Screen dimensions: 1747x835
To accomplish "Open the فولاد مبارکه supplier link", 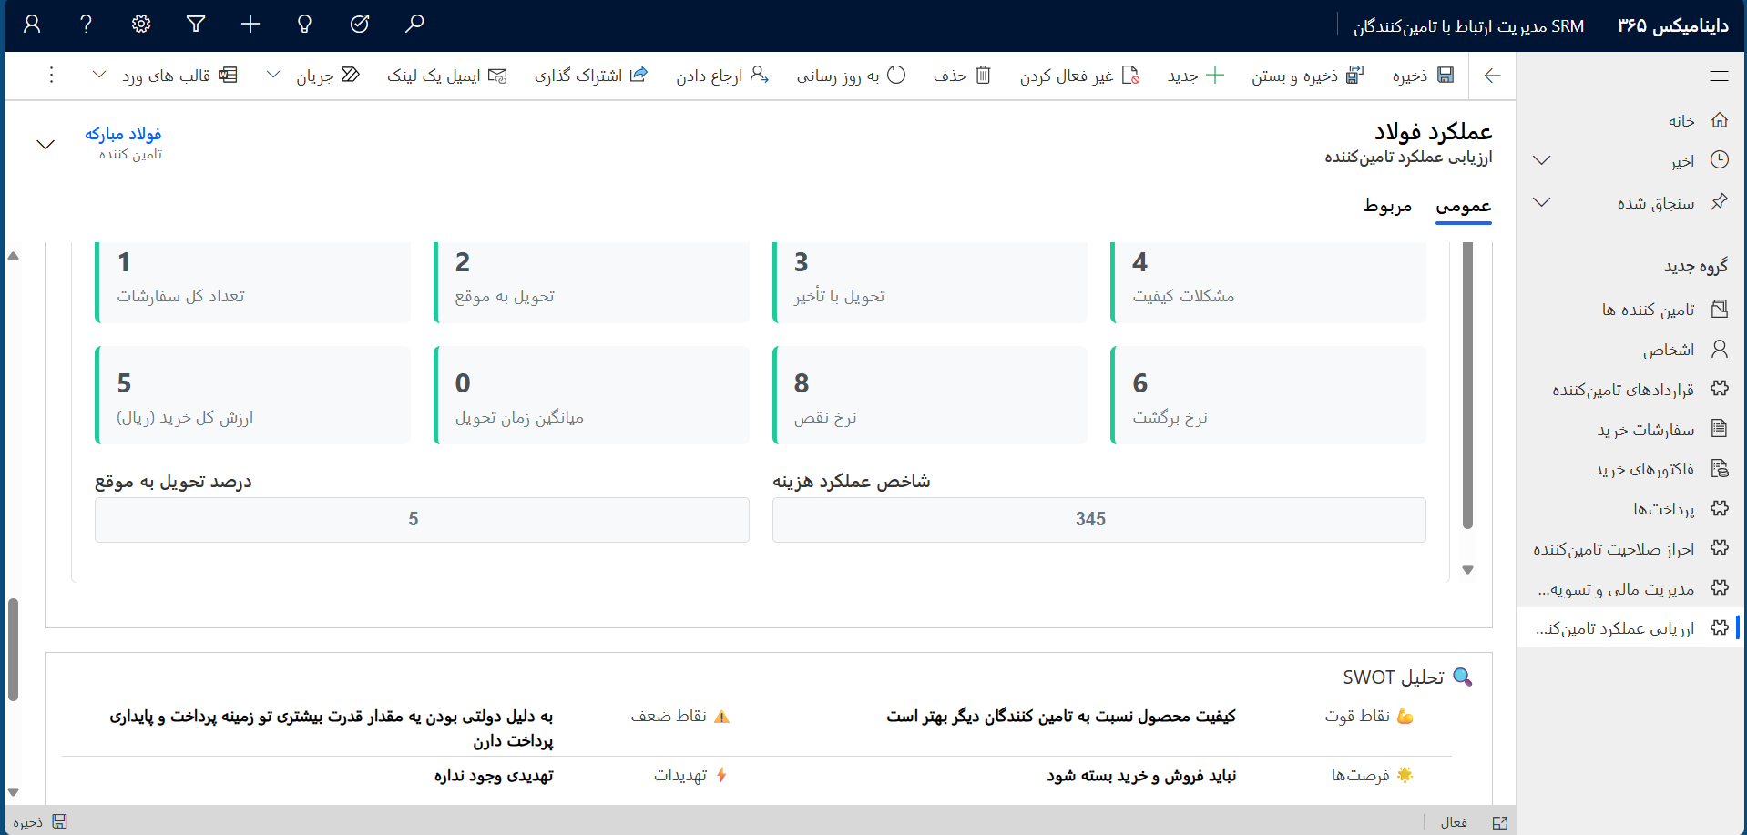I will tap(123, 134).
